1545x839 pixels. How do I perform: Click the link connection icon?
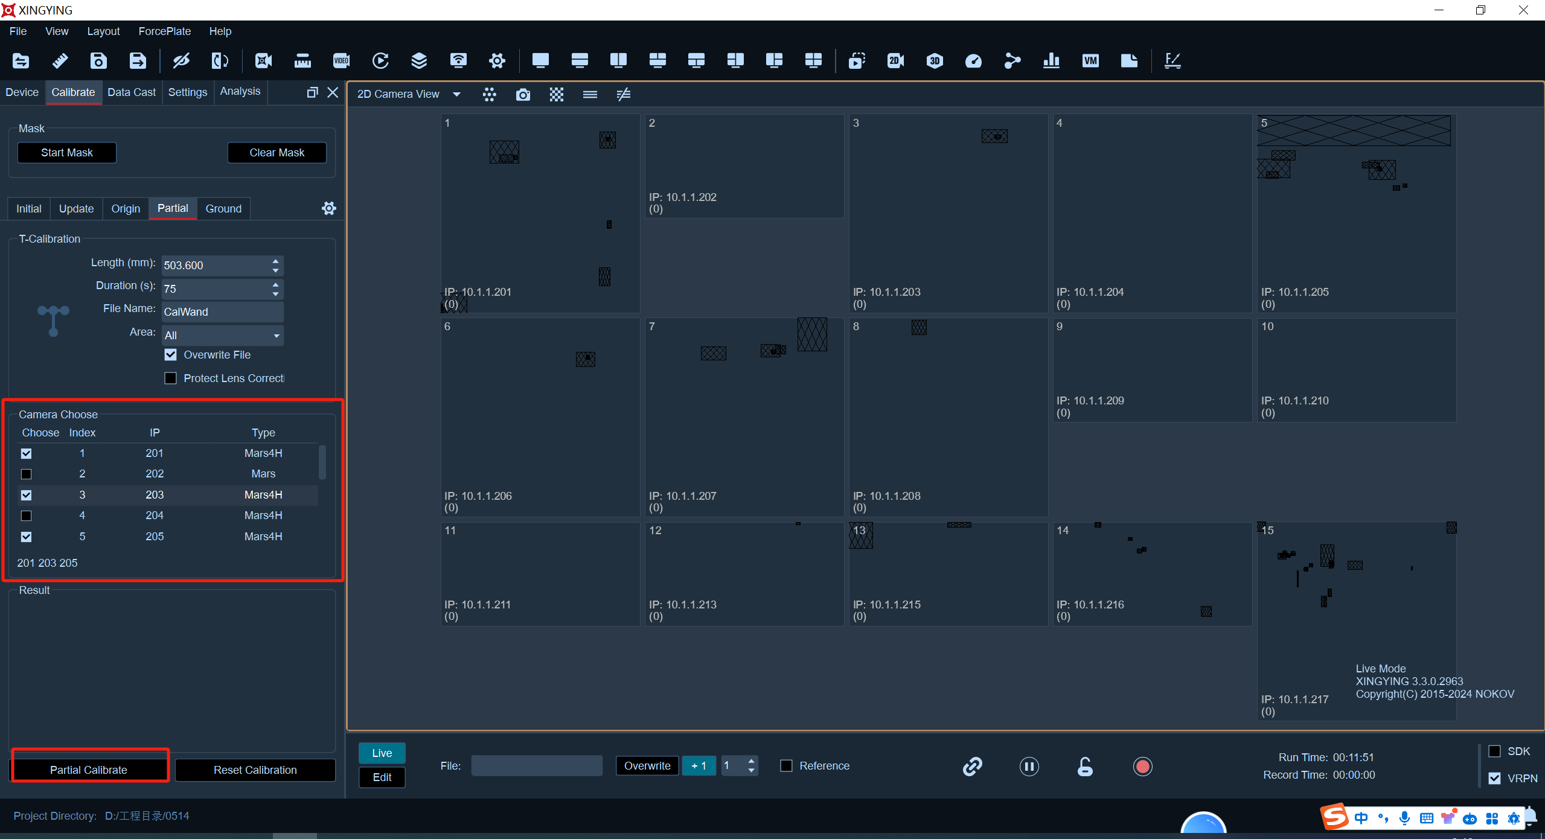click(x=972, y=767)
